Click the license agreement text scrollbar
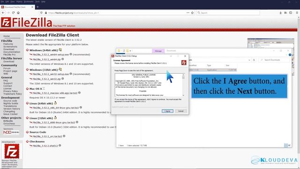The height and width of the screenshot is (169, 300). 183,77
